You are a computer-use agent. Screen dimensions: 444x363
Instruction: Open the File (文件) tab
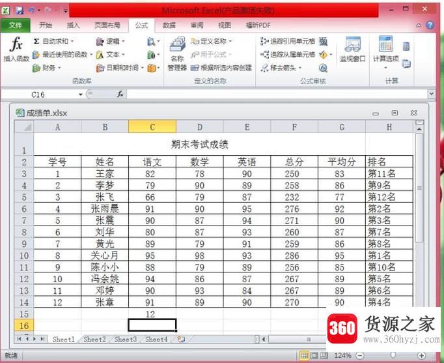click(x=15, y=25)
